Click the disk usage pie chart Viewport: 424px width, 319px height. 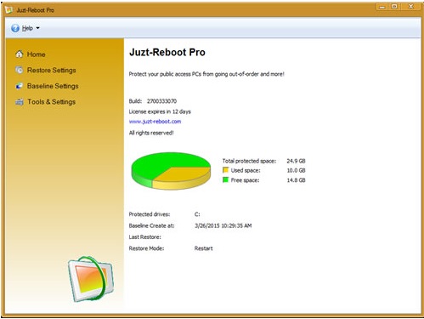coord(171,171)
